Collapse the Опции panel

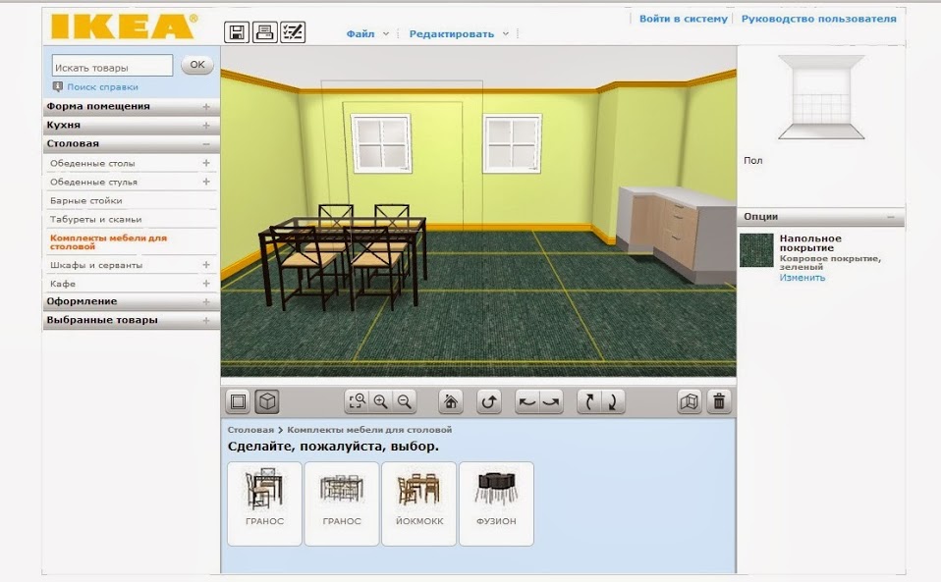pyautogui.click(x=890, y=217)
